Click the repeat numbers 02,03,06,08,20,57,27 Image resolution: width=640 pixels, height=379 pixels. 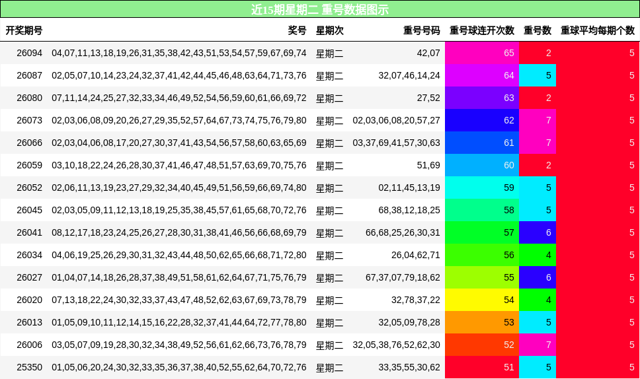(x=396, y=120)
